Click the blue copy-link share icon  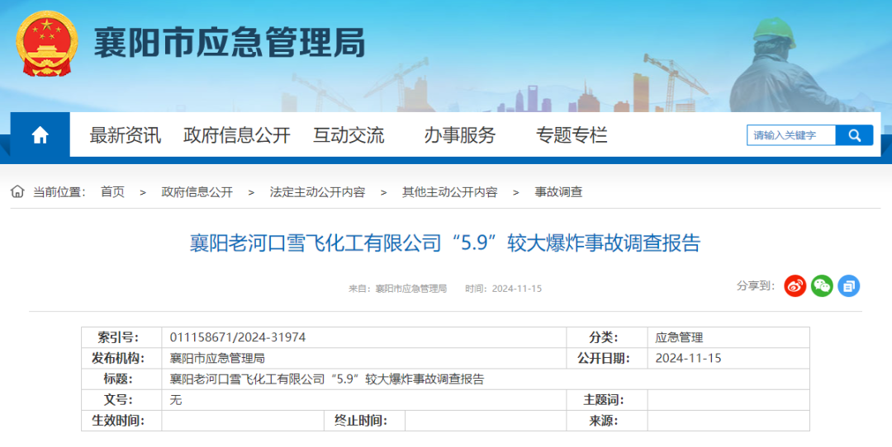click(x=848, y=285)
